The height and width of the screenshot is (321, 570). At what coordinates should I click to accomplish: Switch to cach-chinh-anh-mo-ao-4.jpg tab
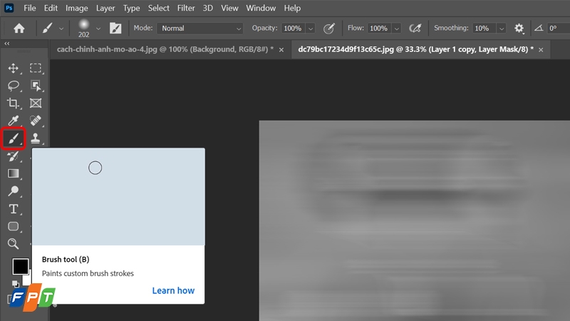pyautogui.click(x=165, y=49)
